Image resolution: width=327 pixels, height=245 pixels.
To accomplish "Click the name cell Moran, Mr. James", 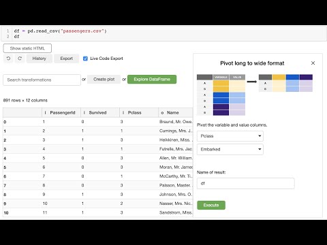I will 176,167.
